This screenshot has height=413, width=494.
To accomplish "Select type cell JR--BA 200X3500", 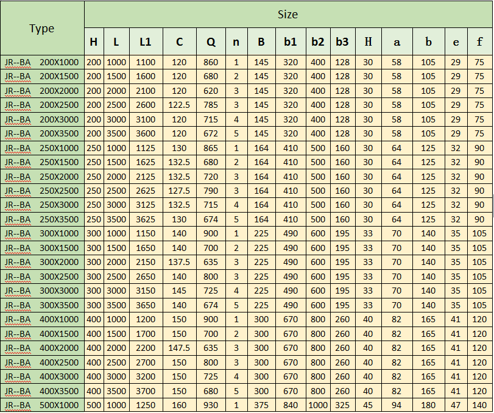I will pyautogui.click(x=42, y=133).
